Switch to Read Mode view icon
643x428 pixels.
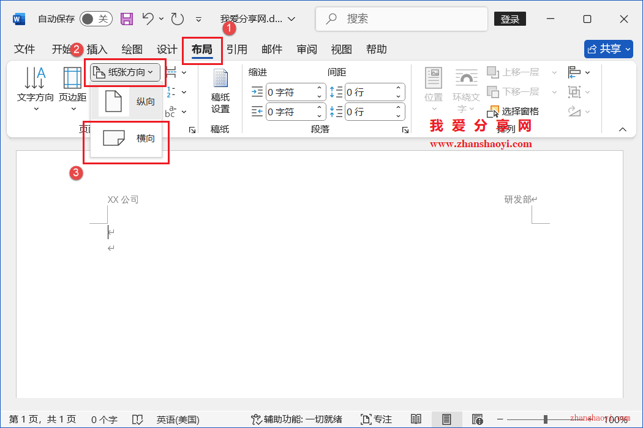pos(416,419)
